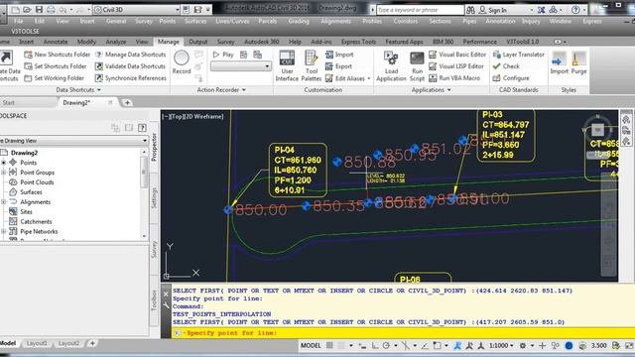Screen dimensions: 635x357
Task: Open the Visual Basic Editor
Action: tap(457, 55)
